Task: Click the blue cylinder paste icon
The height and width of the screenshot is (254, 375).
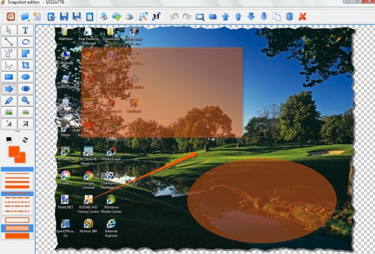Action: click(x=289, y=17)
